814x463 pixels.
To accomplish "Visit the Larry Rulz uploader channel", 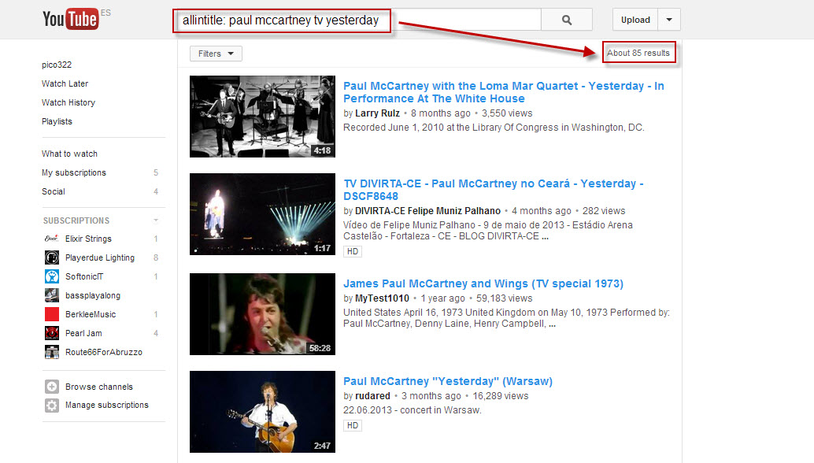I will (x=377, y=113).
